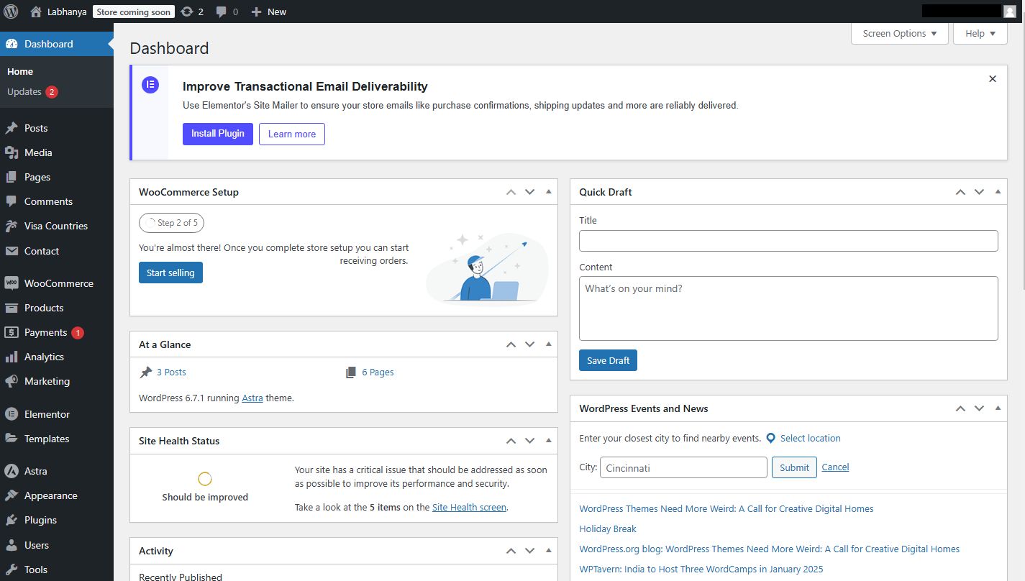Toggle the At a Glance panel
This screenshot has height=581, width=1025.
point(549,344)
